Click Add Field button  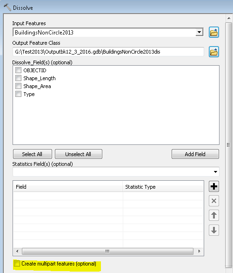tap(195, 154)
